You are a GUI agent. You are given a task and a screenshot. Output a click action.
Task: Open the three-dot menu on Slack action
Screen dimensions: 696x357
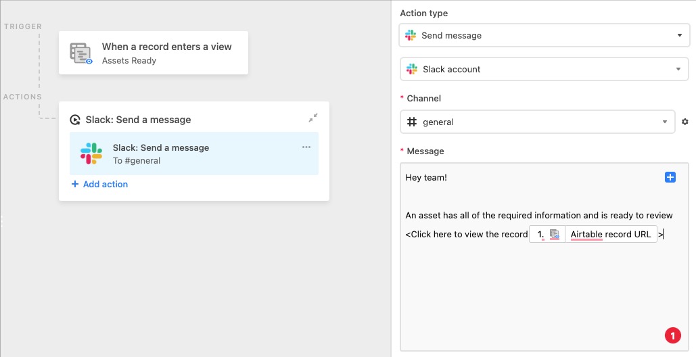[306, 147]
